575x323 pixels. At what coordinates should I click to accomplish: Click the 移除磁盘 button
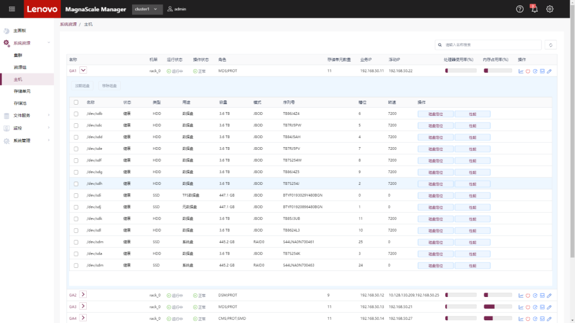tap(109, 86)
